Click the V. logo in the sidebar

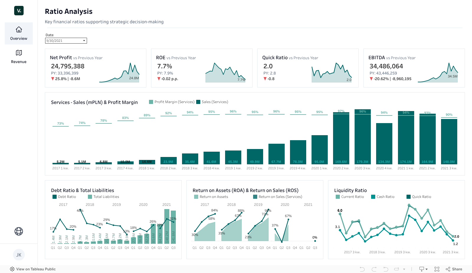click(19, 11)
